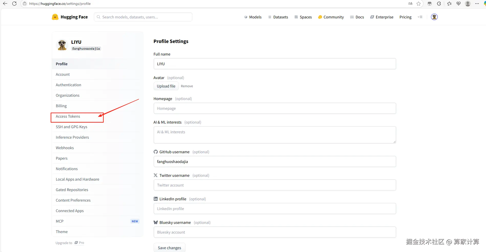
Task: Click the search magnifier icon
Action: (x=98, y=17)
